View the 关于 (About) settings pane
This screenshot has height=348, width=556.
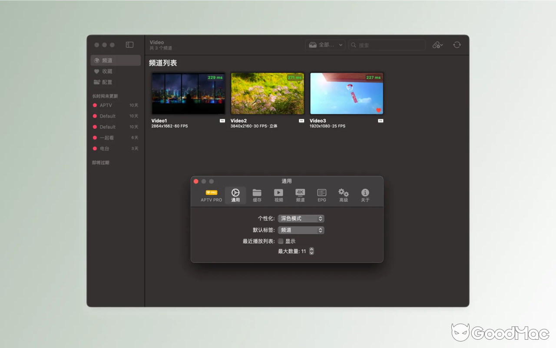365,195
